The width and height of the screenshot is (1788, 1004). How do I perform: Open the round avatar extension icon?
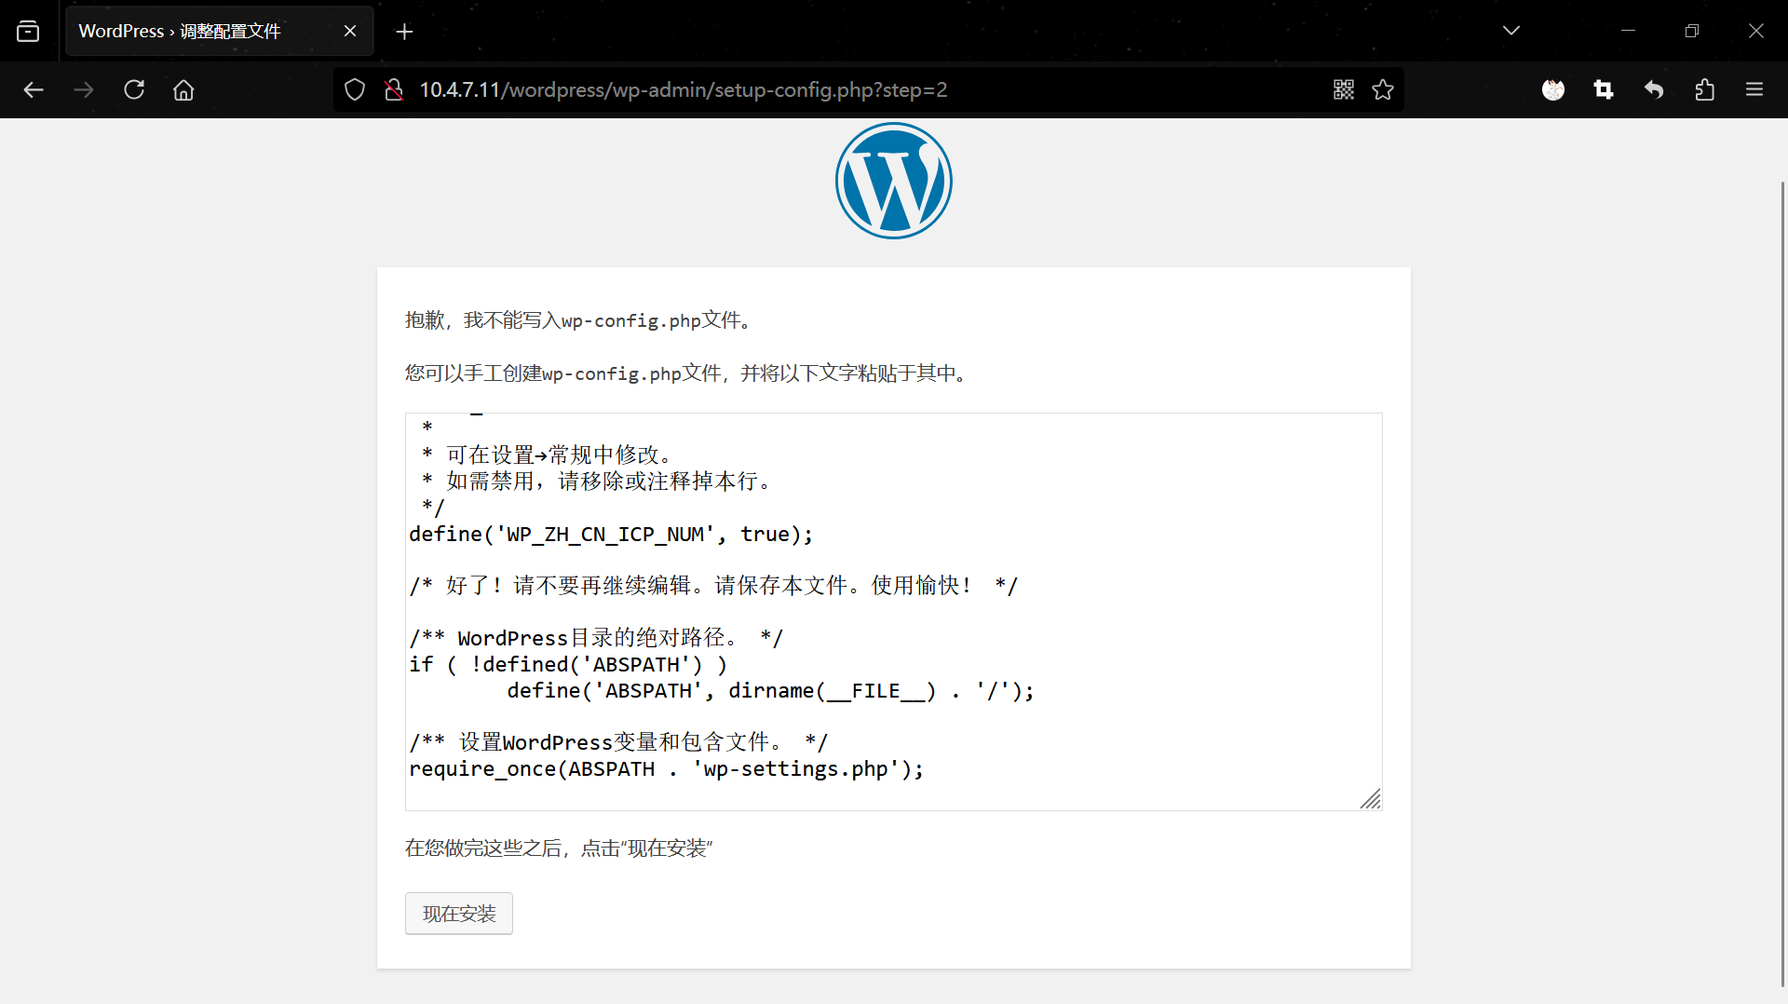pos(1553,89)
